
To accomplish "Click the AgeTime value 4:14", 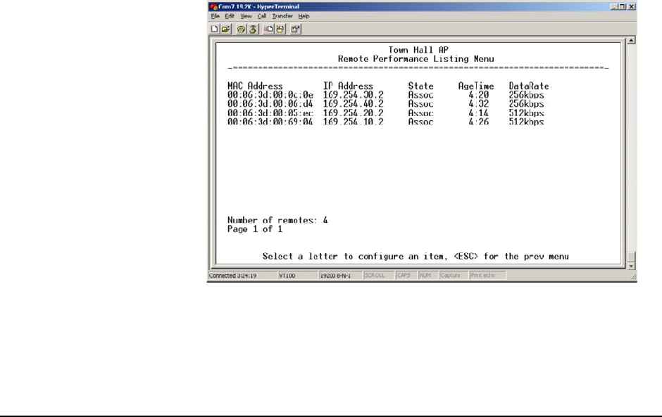I will [478, 113].
